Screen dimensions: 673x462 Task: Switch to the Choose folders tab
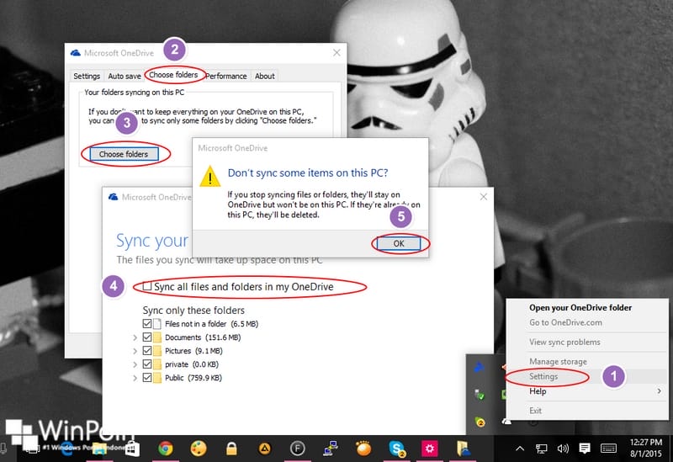[172, 75]
